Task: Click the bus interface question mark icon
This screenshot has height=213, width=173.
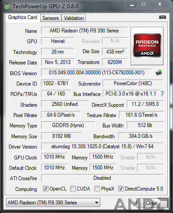Action: [x=162, y=94]
